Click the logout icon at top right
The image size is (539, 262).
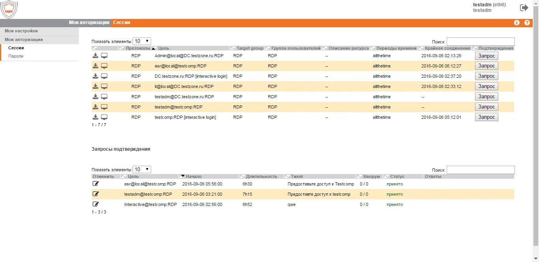point(524,7)
